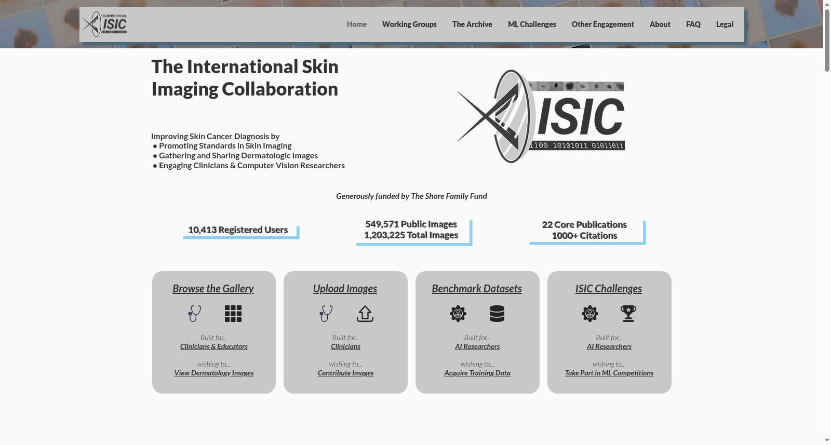Viewport: 831px width, 445px height.
Task: Click the page vertical scrollbar thumb
Action: point(827,40)
